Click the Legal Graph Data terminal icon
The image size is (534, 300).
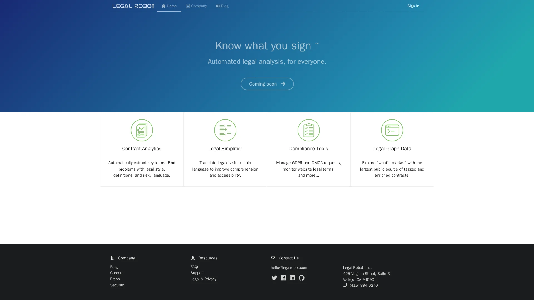(x=392, y=130)
